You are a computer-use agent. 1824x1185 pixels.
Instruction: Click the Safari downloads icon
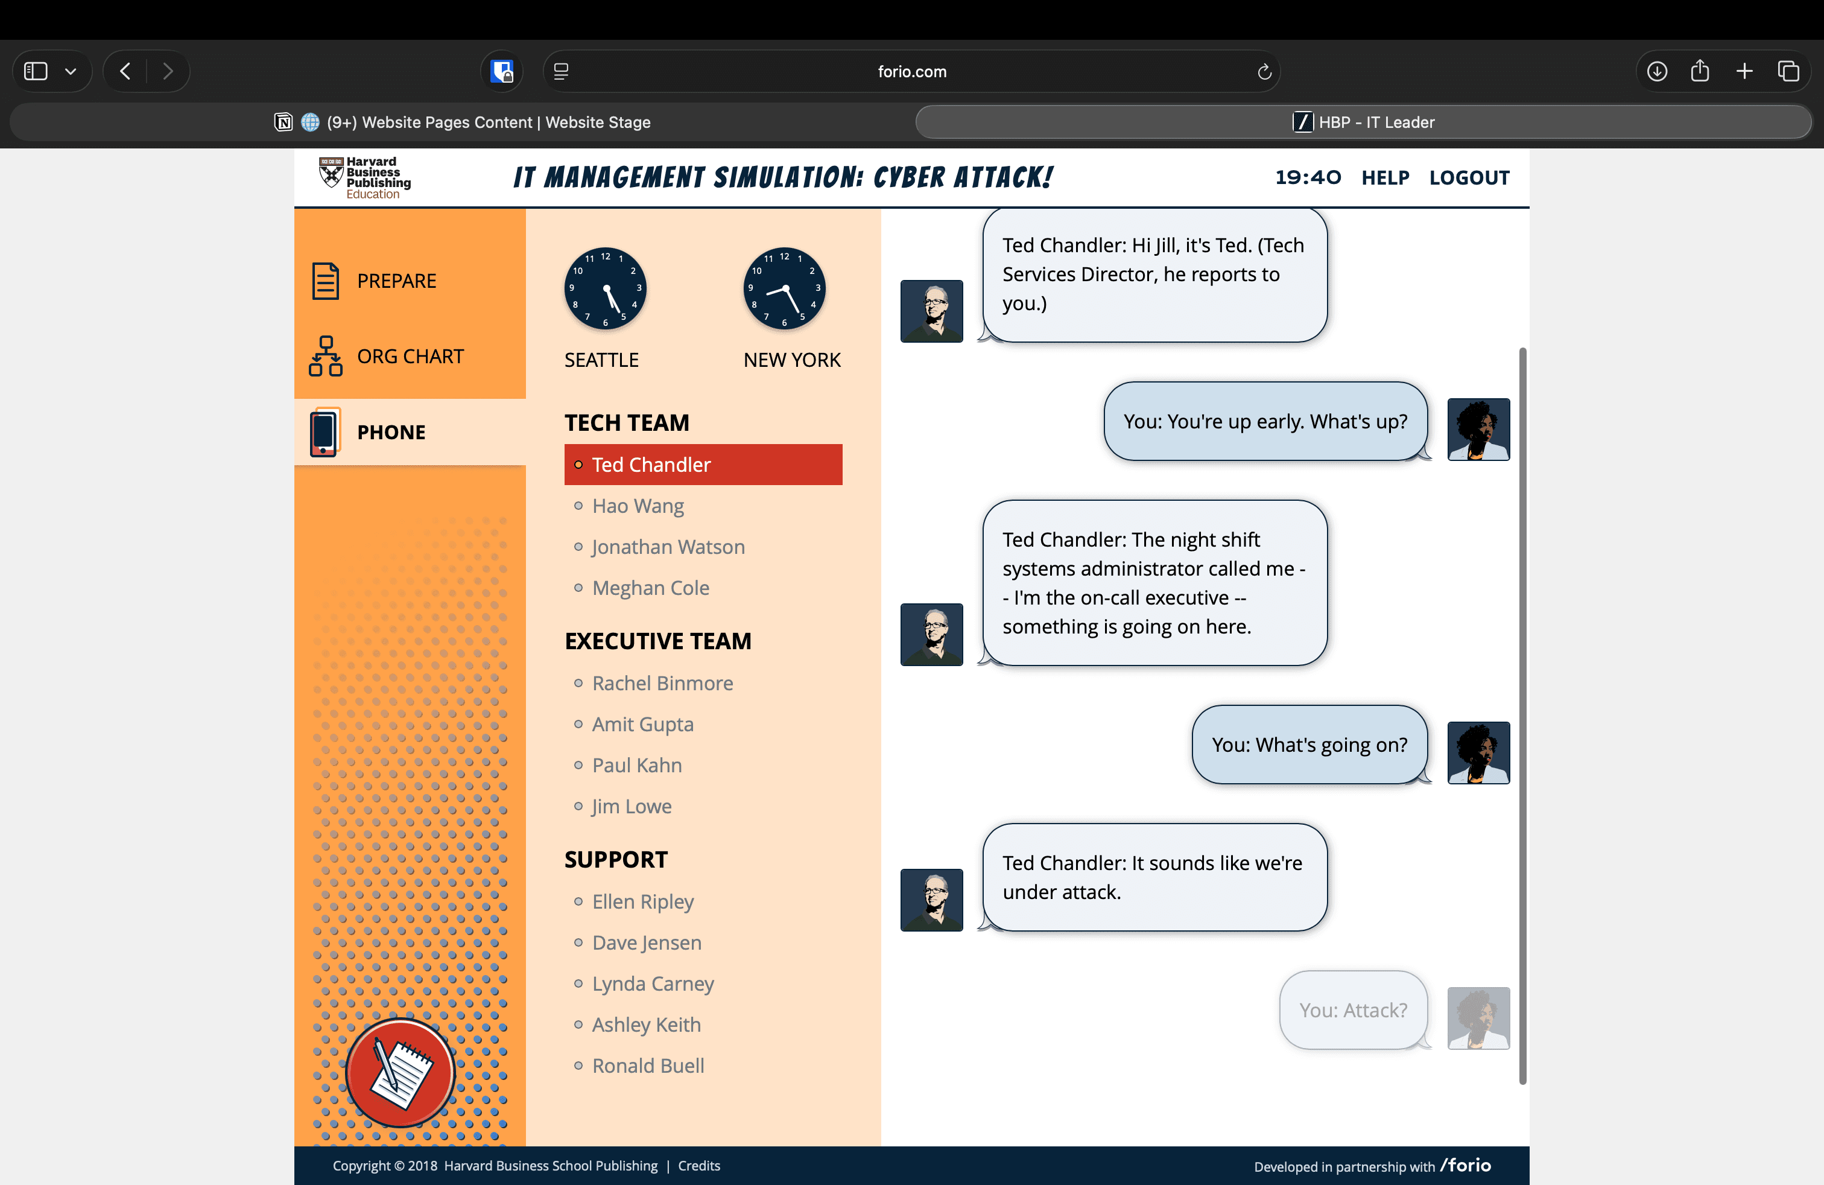pyautogui.click(x=1657, y=71)
